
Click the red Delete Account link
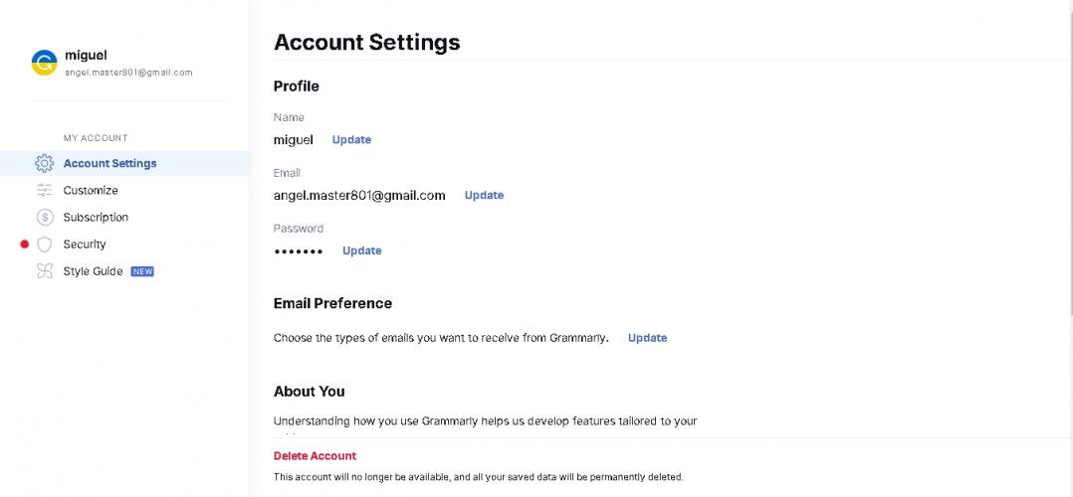[x=315, y=456]
